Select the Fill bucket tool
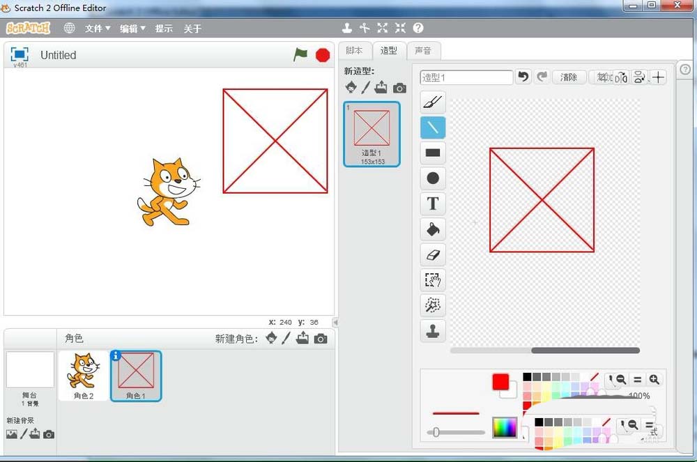Screen dimensions: 697x462 [433, 229]
